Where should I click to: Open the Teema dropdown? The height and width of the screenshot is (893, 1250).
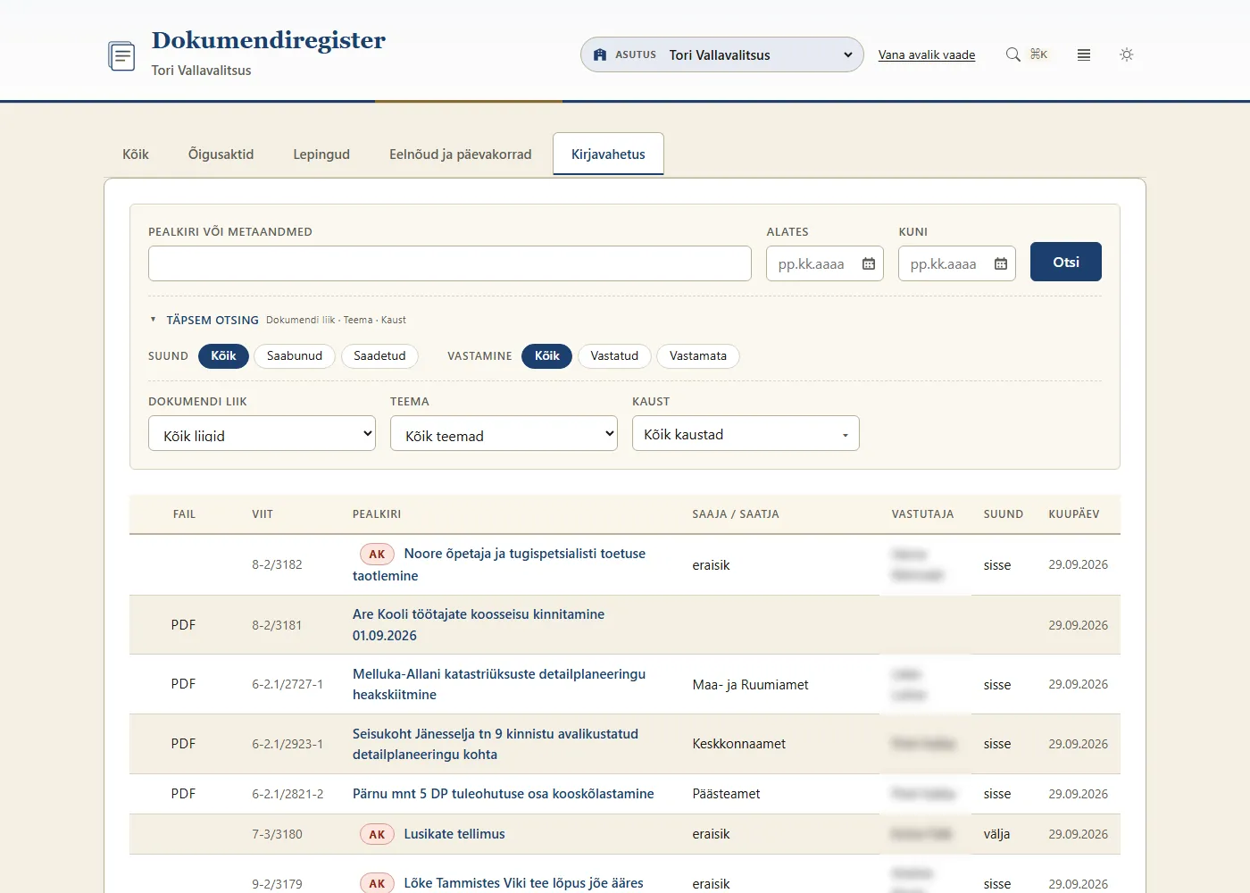tap(504, 433)
